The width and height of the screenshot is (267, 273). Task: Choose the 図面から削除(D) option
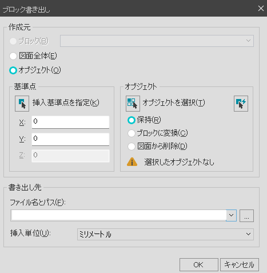click(131, 147)
